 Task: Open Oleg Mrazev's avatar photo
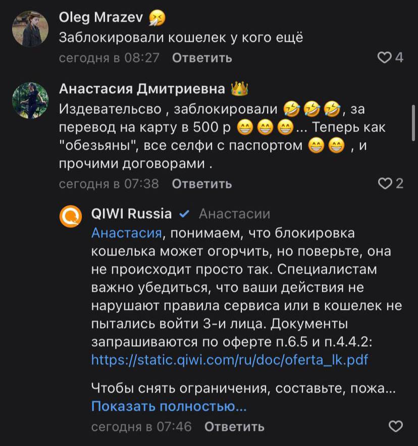pyautogui.click(x=30, y=29)
